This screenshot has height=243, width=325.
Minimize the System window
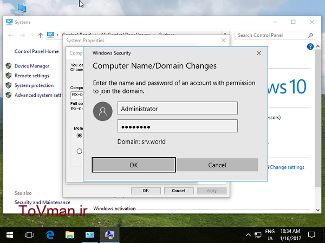275,22
